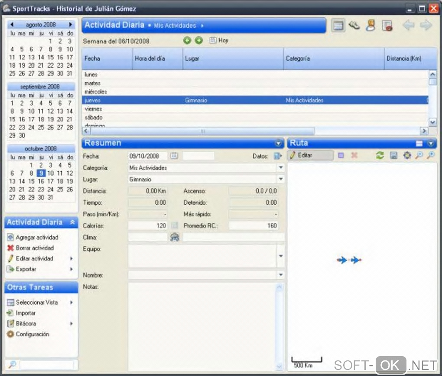Open the Nombre dropdown

[281, 275]
